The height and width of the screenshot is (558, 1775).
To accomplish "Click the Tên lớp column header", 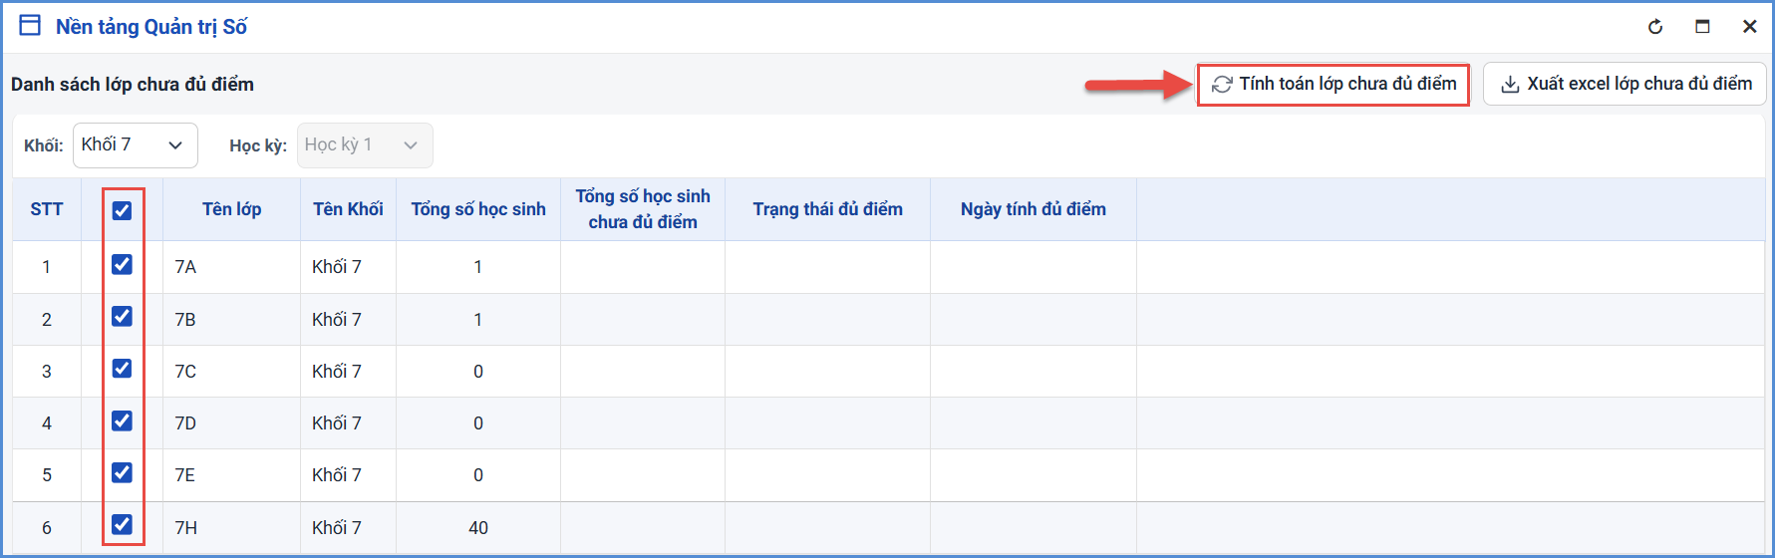I will (231, 209).
